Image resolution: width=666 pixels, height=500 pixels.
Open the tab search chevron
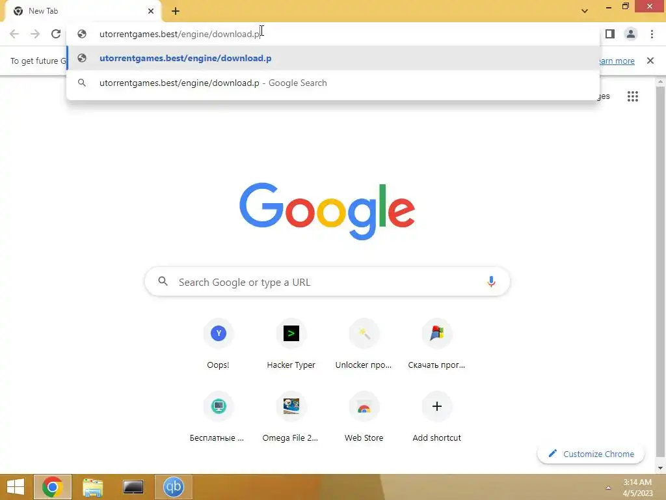pos(585,11)
